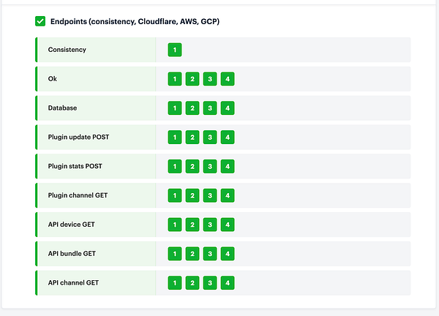Select the API bundle GET label
This screenshot has height=316, width=439.
pyautogui.click(x=72, y=254)
